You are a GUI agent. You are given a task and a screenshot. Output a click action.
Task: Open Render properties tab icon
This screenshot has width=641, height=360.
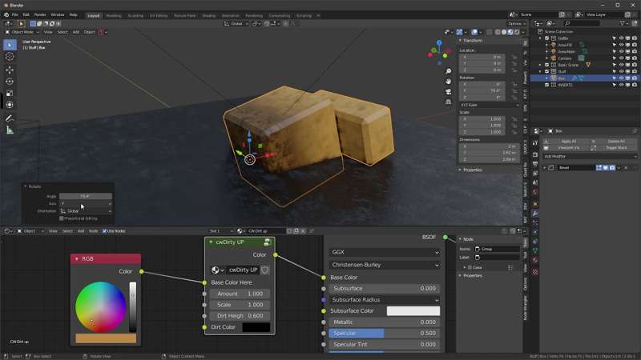click(535, 155)
